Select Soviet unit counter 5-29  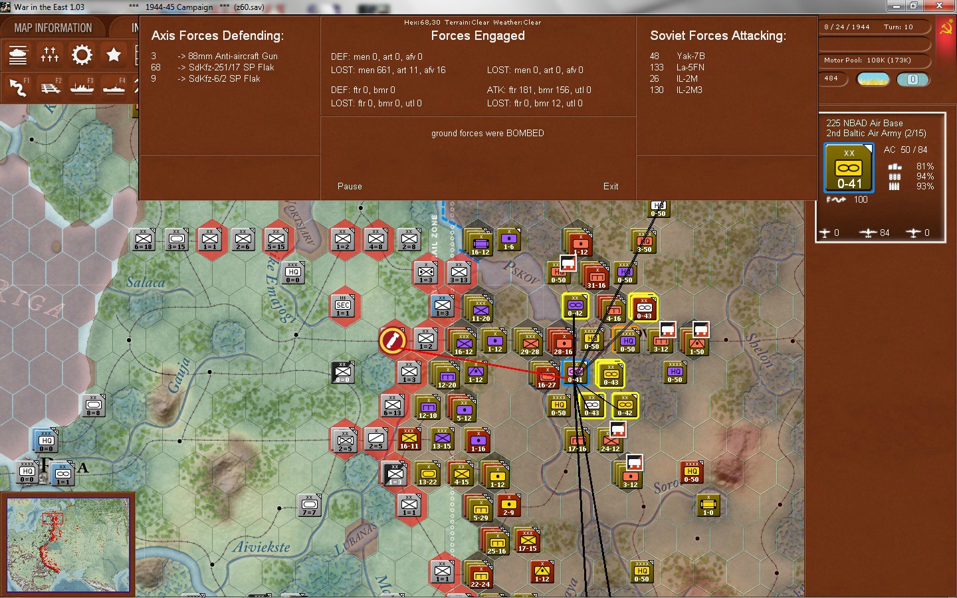pos(480,510)
